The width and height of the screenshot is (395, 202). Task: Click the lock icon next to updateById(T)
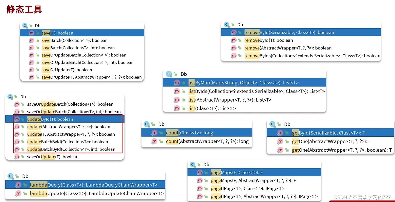23,119
